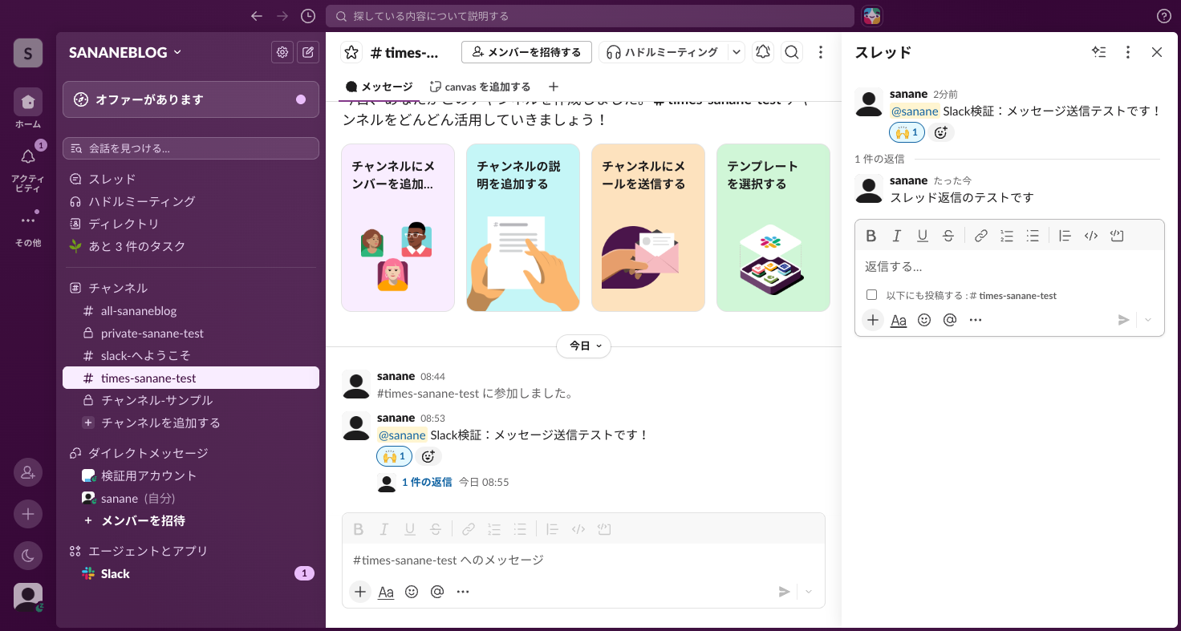Open the More (その他) rail item

pyautogui.click(x=27, y=229)
